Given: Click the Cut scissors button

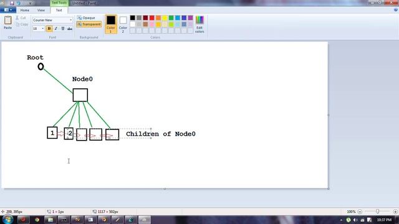Looking at the screenshot, I should point(21,18).
